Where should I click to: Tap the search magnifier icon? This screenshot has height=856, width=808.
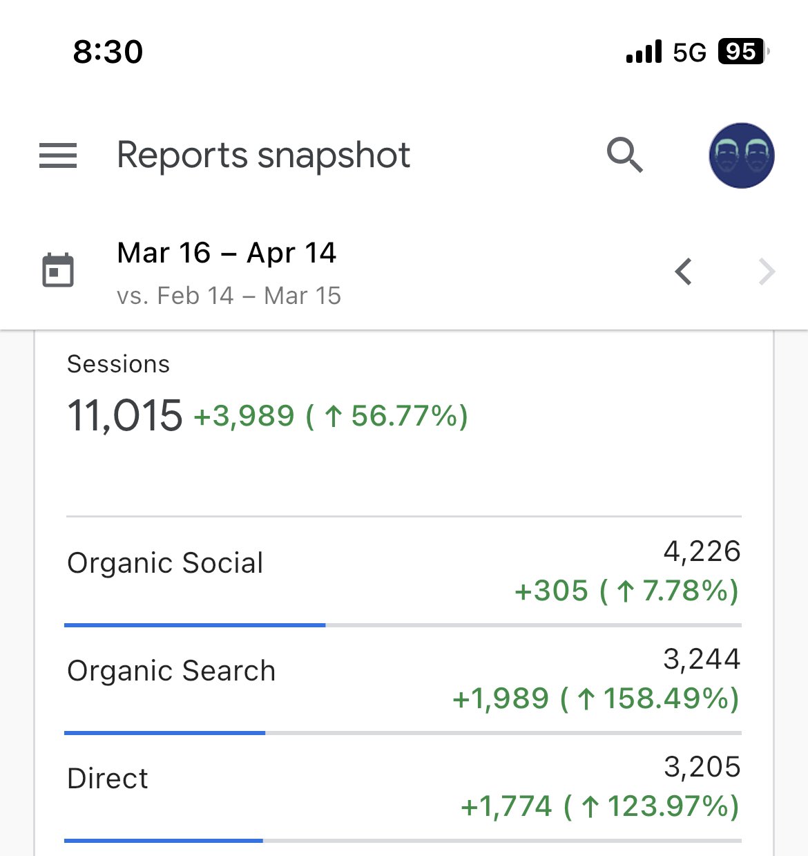click(625, 155)
